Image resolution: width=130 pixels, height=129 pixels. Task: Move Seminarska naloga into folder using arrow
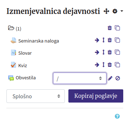97,40
